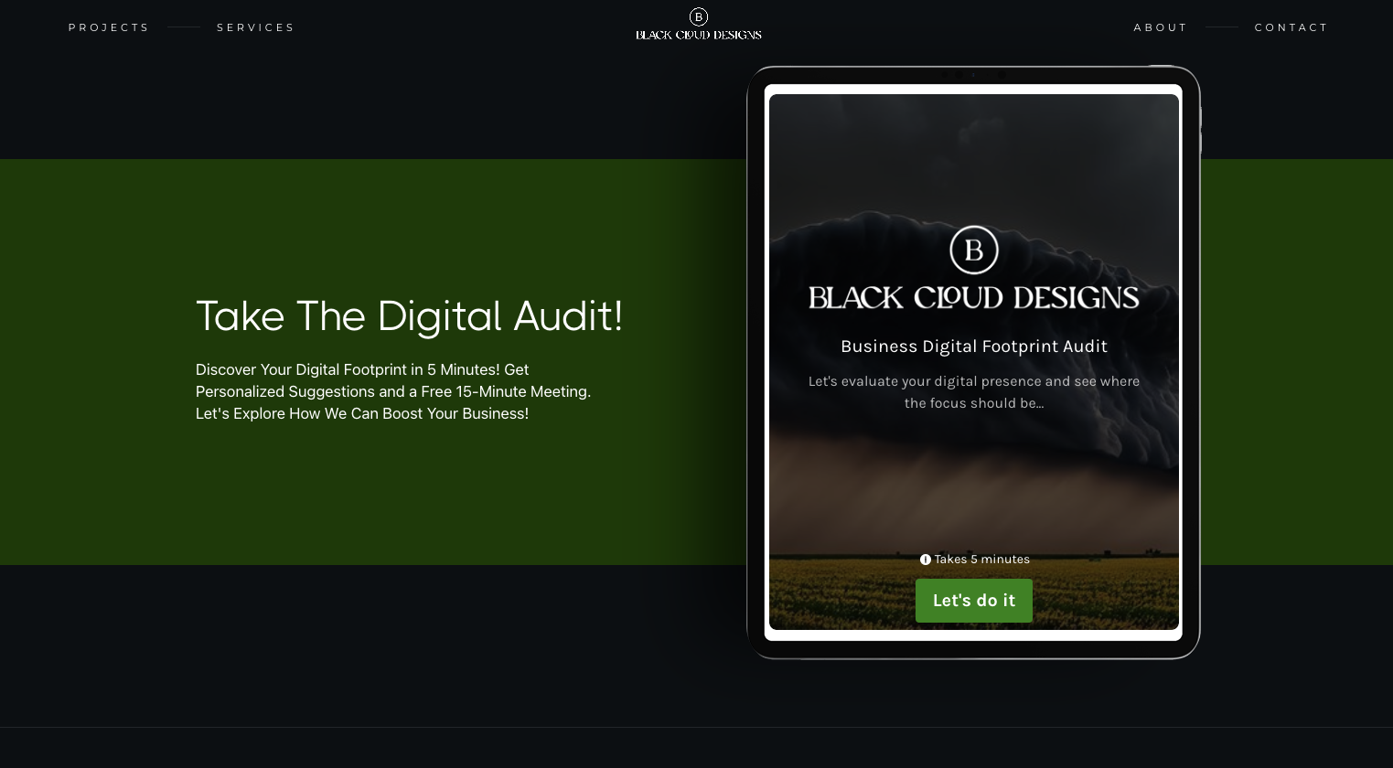Click the Black Cloud Designs wordmark inside the tablet
This screenshot has width=1393, height=768.
pos(974,295)
